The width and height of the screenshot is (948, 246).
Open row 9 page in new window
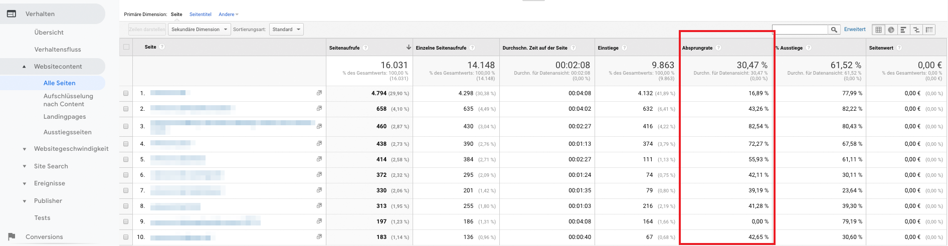coord(319,221)
